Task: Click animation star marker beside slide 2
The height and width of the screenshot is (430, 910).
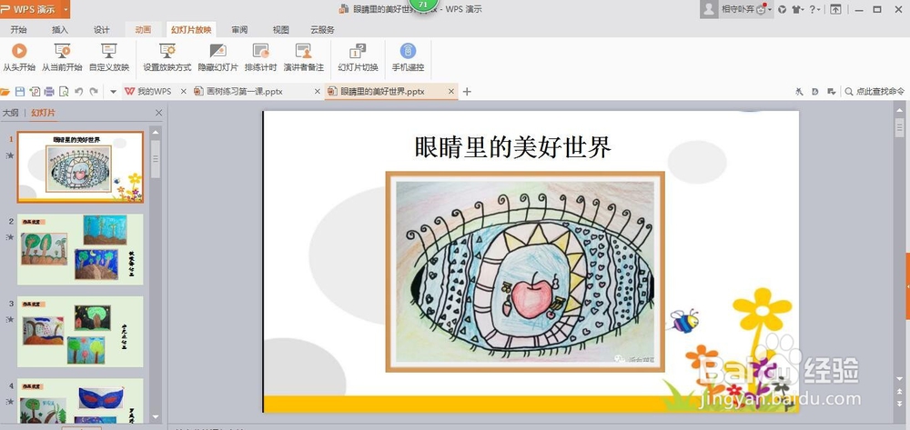Action: point(10,237)
